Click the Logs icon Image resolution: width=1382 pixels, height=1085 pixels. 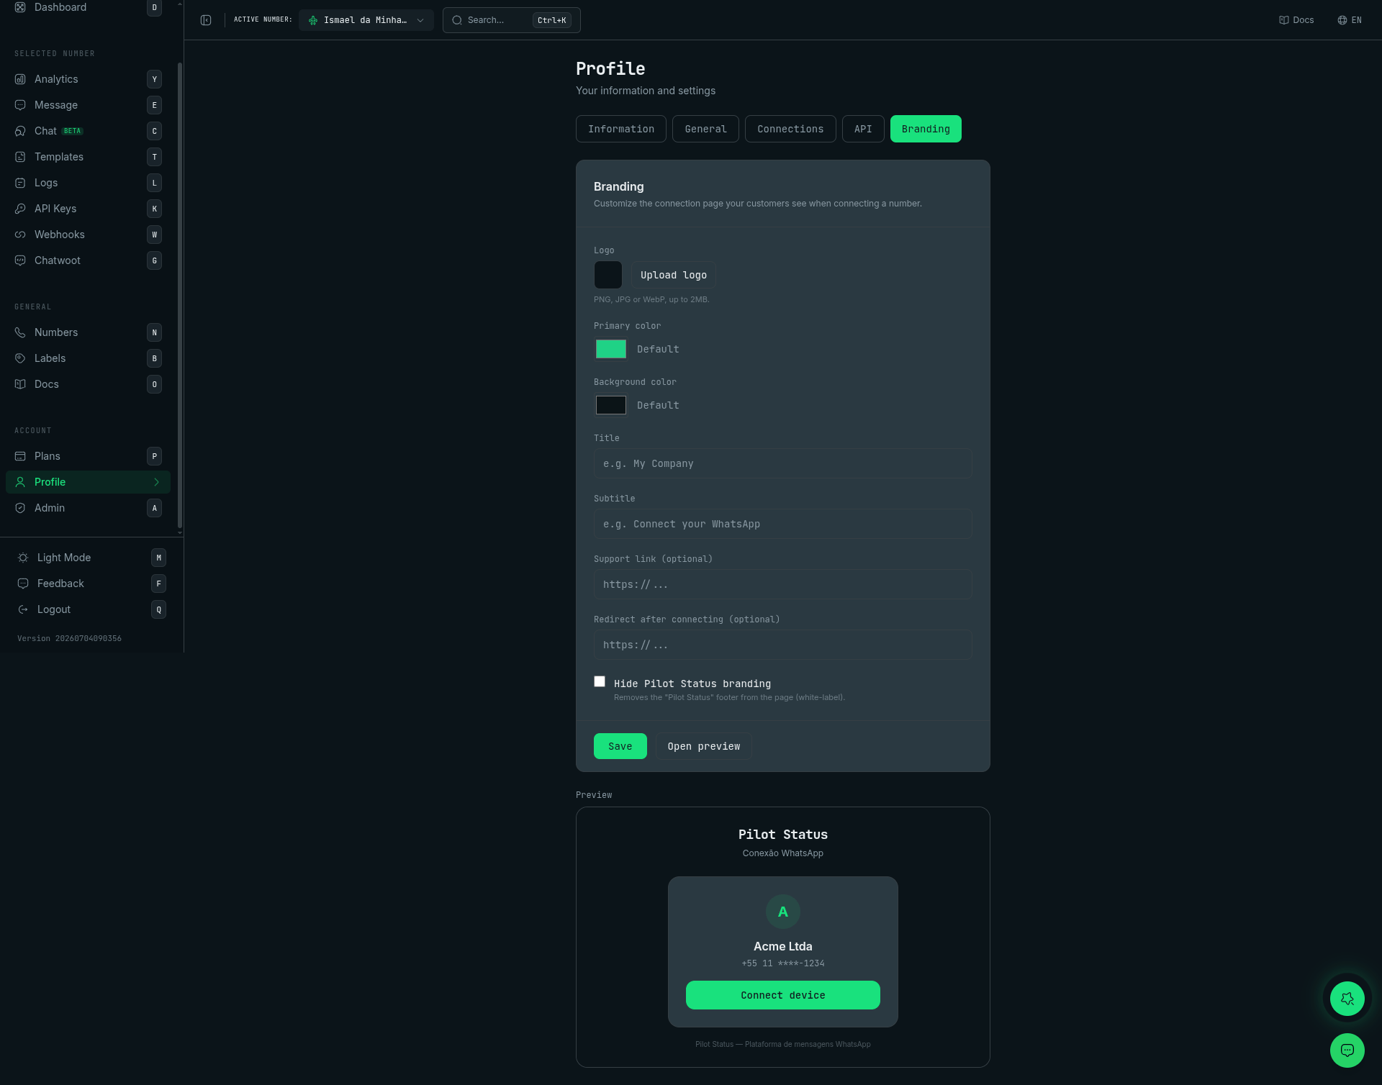pos(20,183)
